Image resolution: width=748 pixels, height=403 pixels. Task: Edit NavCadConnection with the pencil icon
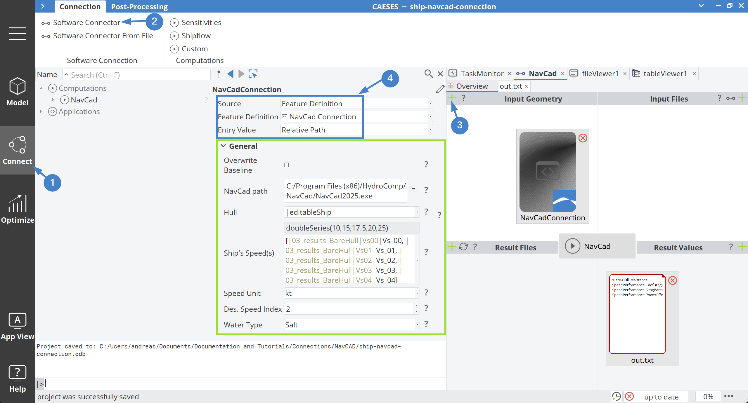point(440,89)
